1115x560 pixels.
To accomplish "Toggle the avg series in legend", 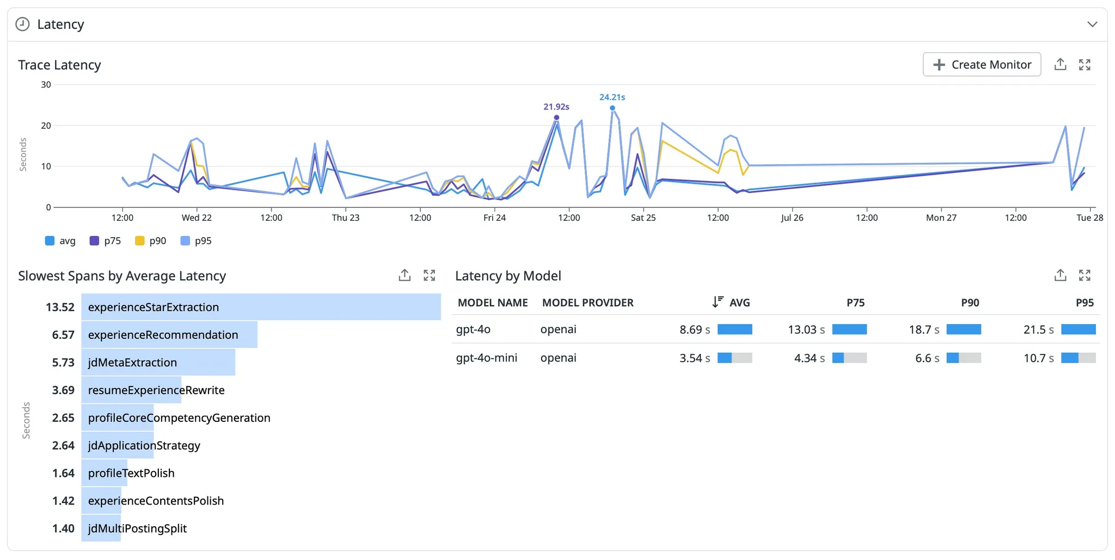I will 60,241.
